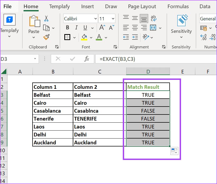Open font color dropdown arrow
The height and width of the screenshot is (184, 217).
106,38
